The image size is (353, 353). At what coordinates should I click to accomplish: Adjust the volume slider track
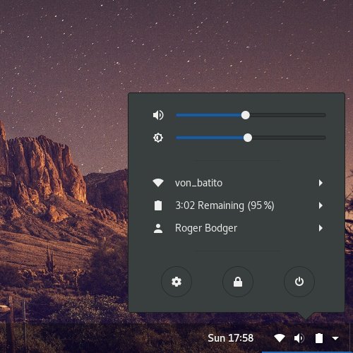251,115
